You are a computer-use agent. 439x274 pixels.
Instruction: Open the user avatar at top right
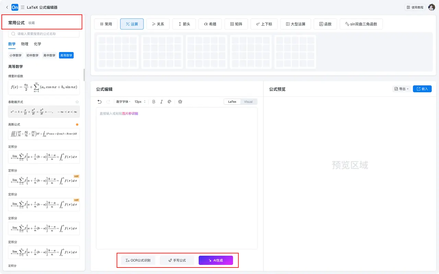point(431,7)
